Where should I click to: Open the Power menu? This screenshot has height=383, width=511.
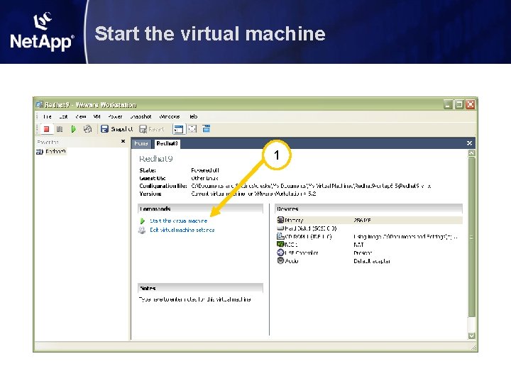pos(115,116)
